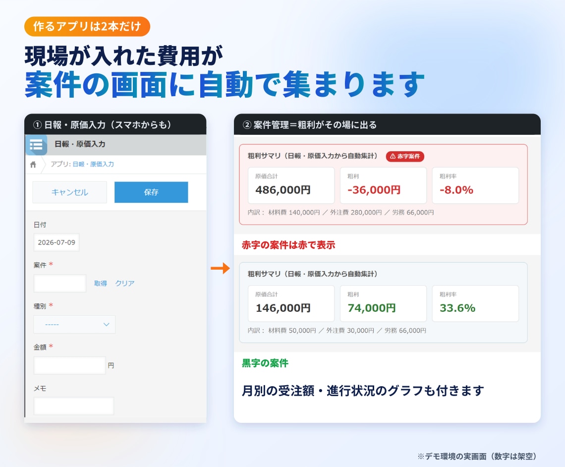The width and height of the screenshot is (565, 467).
Task: Open the 種別 dropdown
Action: coord(74,324)
